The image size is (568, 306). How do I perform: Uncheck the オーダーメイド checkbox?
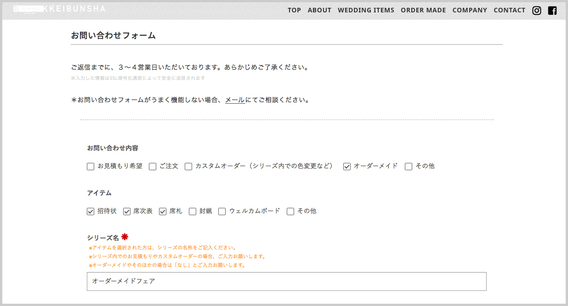point(347,167)
